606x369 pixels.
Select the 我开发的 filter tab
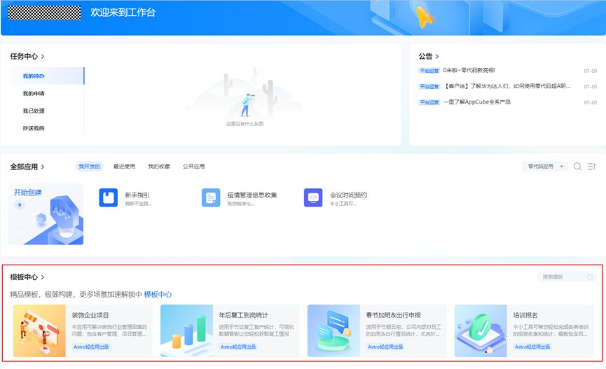[89, 166]
